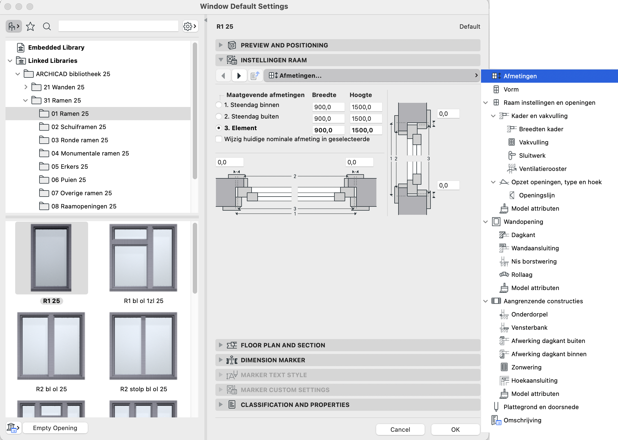Click Onderdorpel icon
This screenshot has height=440, width=618.
tap(504, 314)
